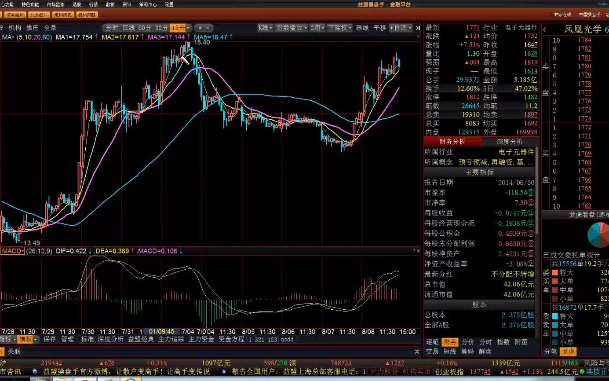Go back using the left arrow beside 凤凰光学

pos(545,29)
